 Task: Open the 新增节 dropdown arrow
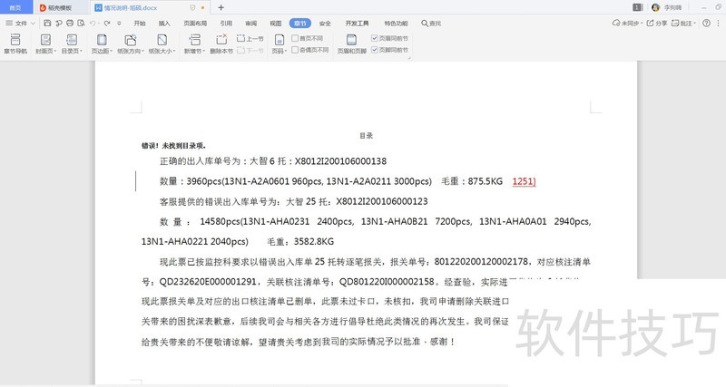tap(203, 51)
